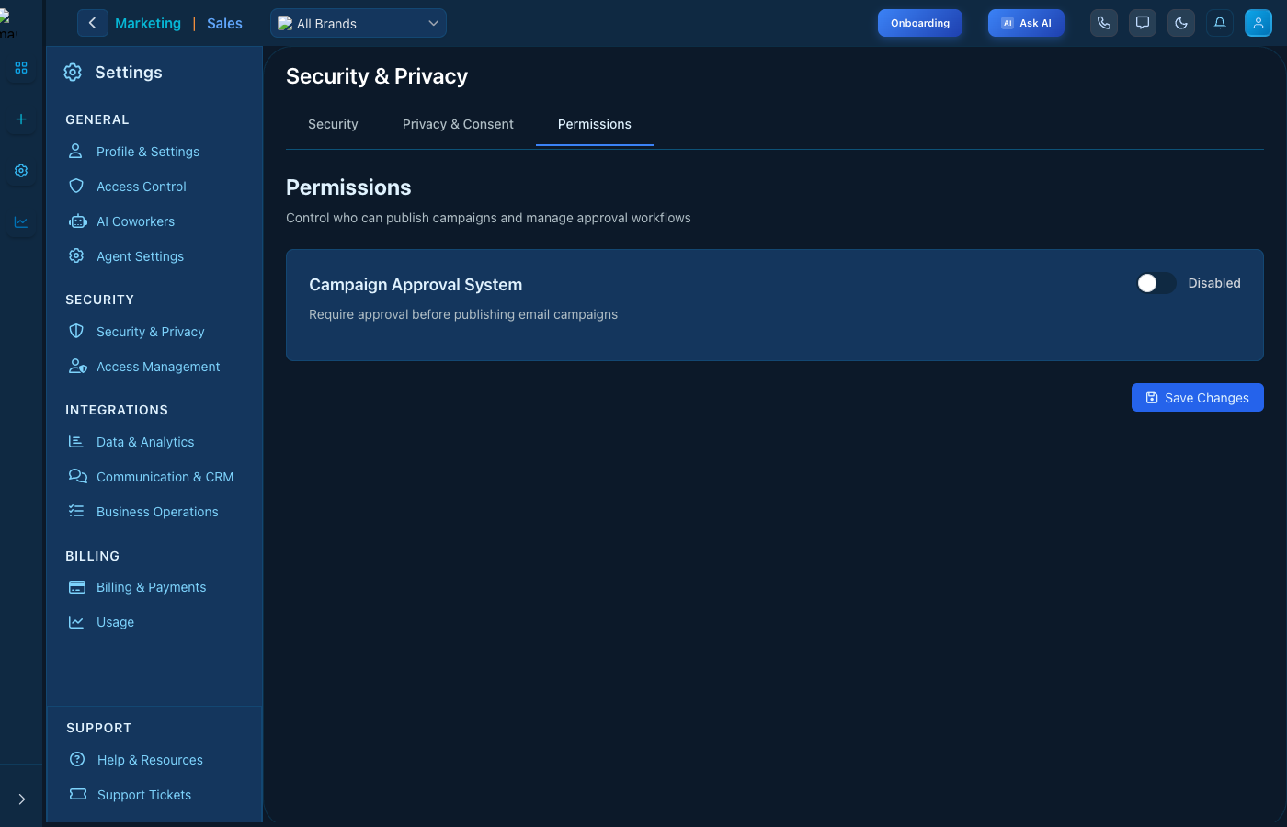The width and height of the screenshot is (1287, 827).
Task: Open the Marketing section in header
Action: click(x=148, y=24)
